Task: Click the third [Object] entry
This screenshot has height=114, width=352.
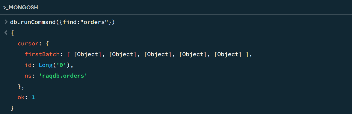Action: point(158,55)
